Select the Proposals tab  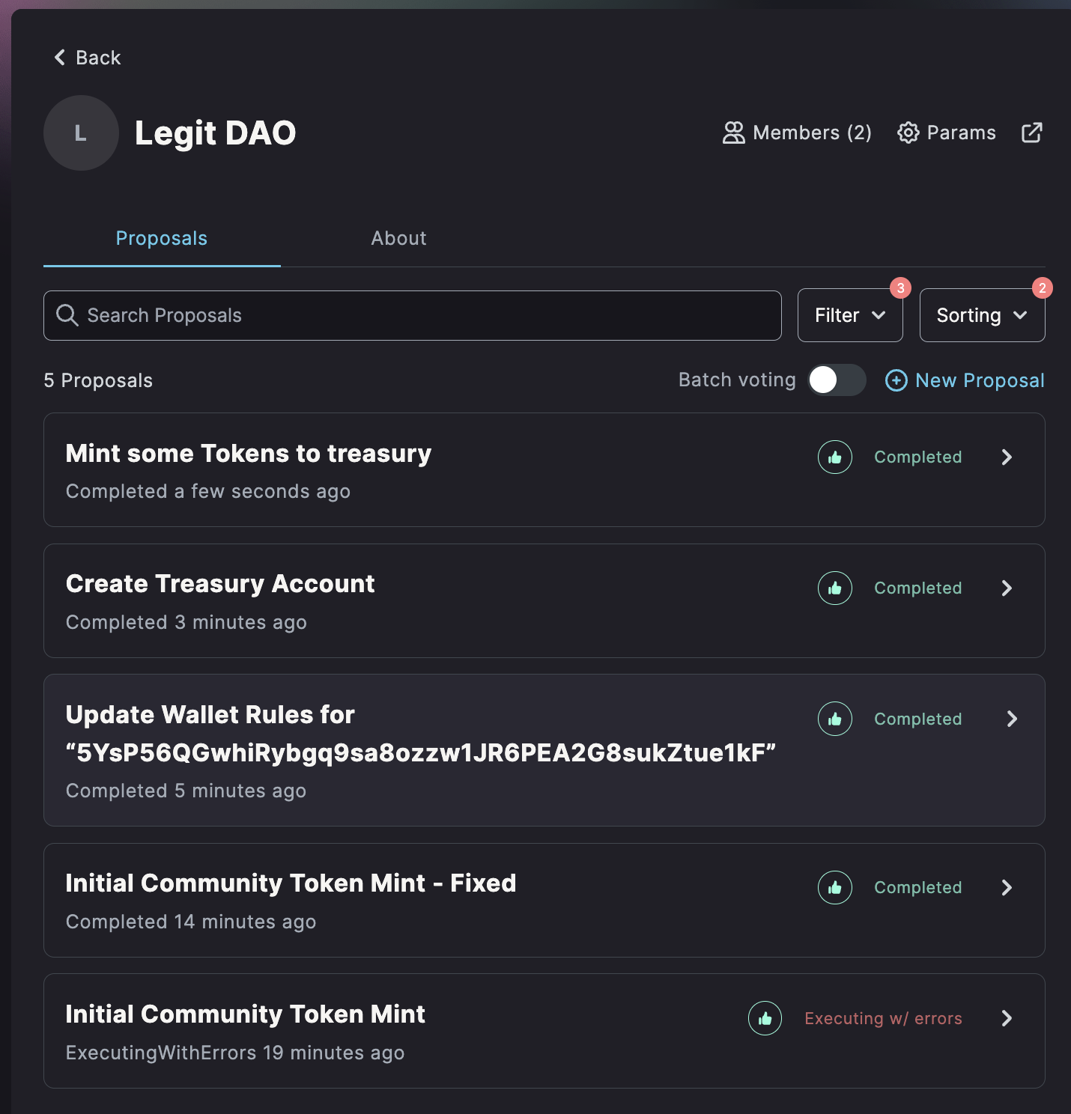coord(161,238)
